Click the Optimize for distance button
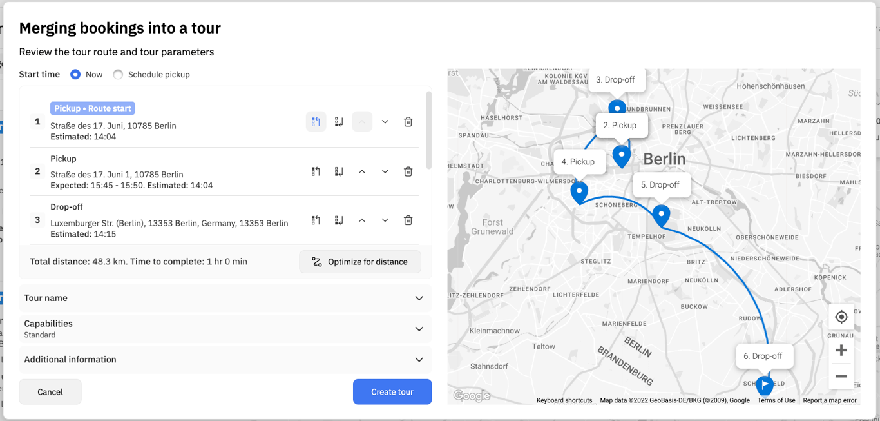The width and height of the screenshot is (880, 421). 360,262
